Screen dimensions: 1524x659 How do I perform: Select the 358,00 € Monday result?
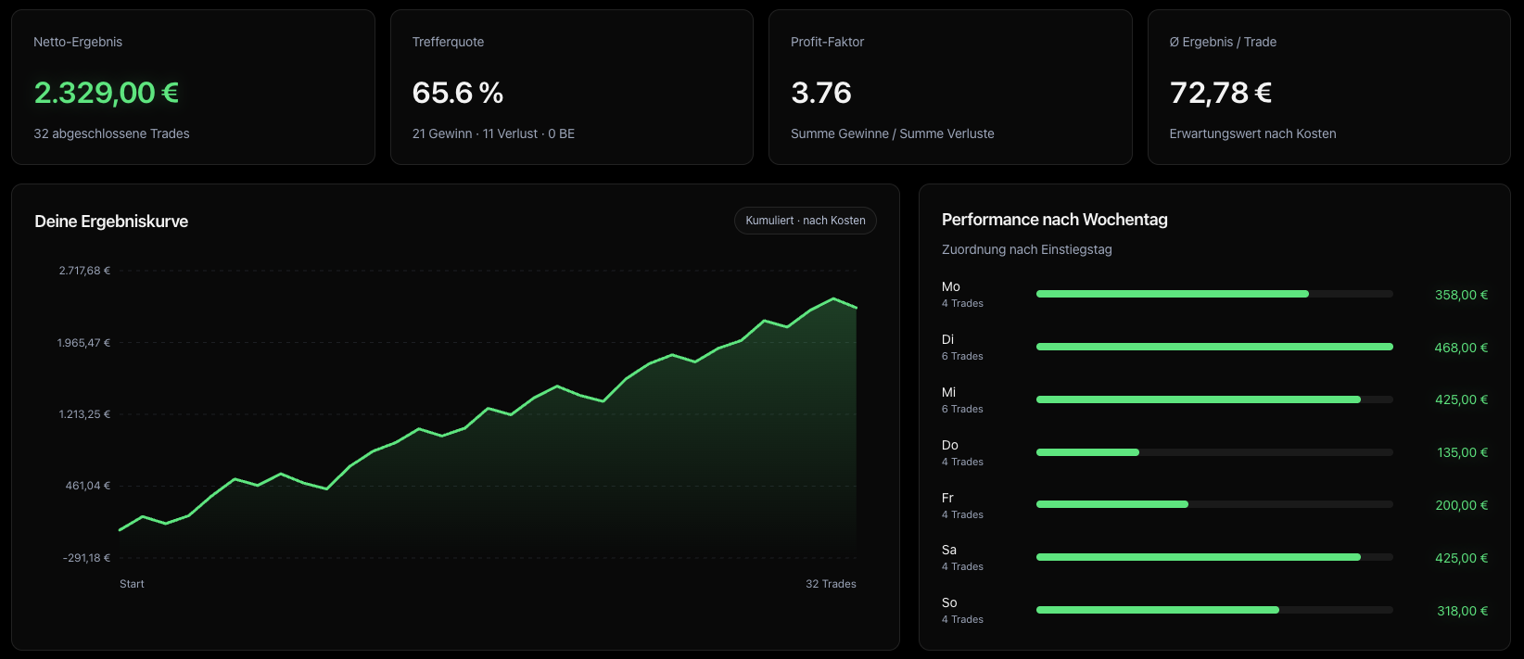[x=1461, y=295]
